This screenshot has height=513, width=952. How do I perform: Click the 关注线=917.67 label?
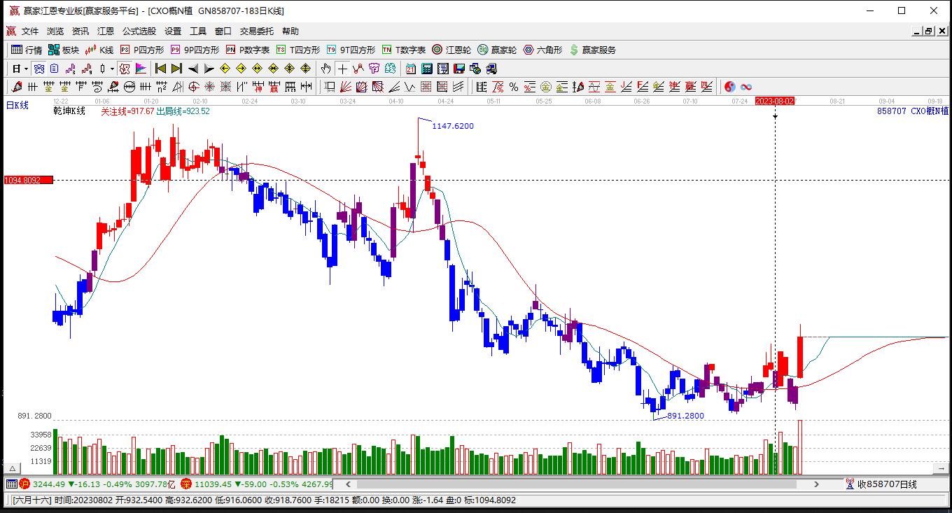[x=127, y=111]
